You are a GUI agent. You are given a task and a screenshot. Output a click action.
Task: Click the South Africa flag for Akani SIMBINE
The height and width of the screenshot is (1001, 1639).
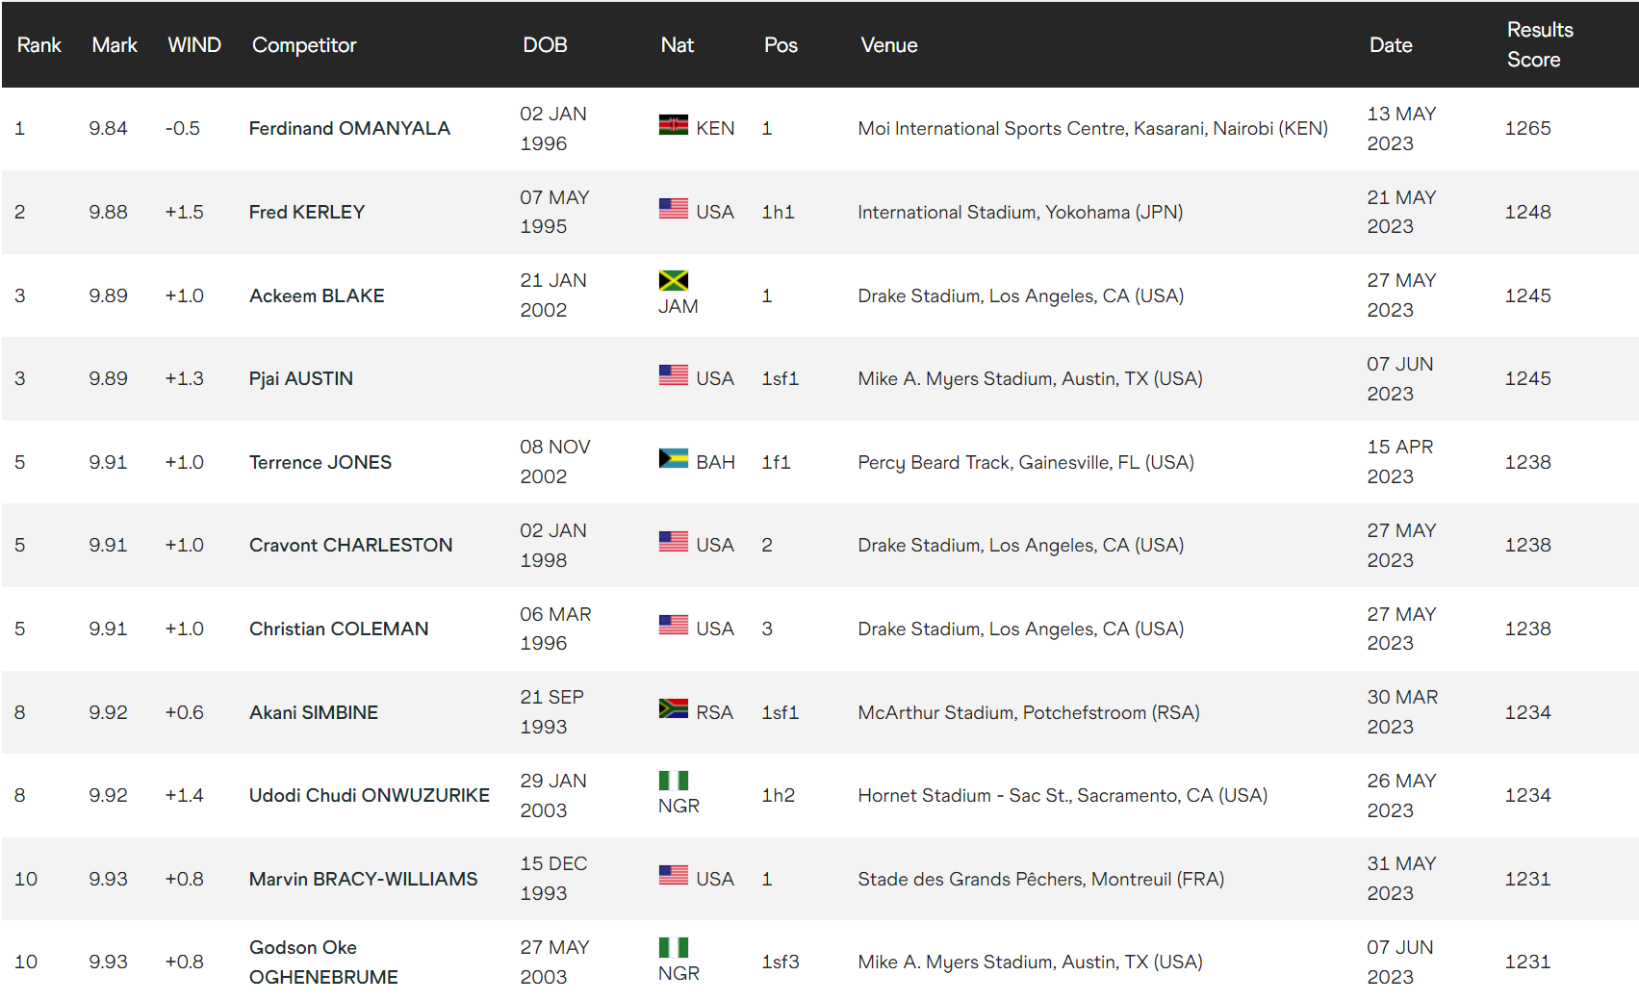673,708
